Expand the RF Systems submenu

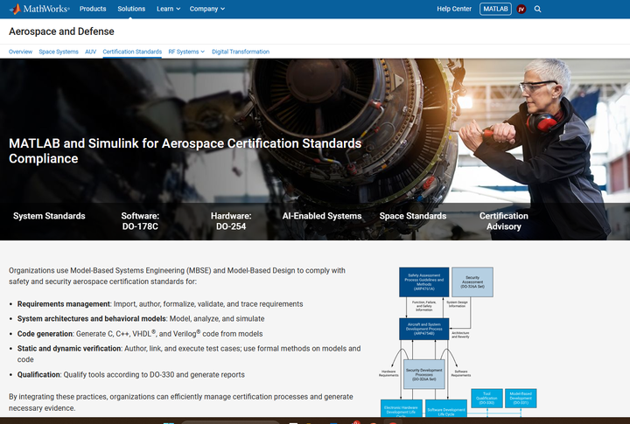tap(186, 52)
